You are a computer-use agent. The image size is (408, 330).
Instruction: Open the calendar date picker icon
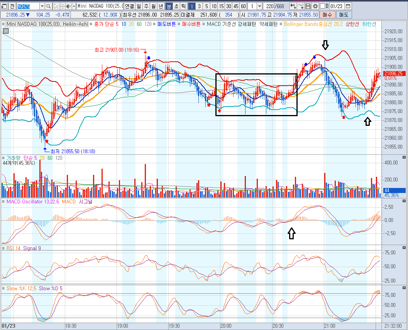(348, 6)
